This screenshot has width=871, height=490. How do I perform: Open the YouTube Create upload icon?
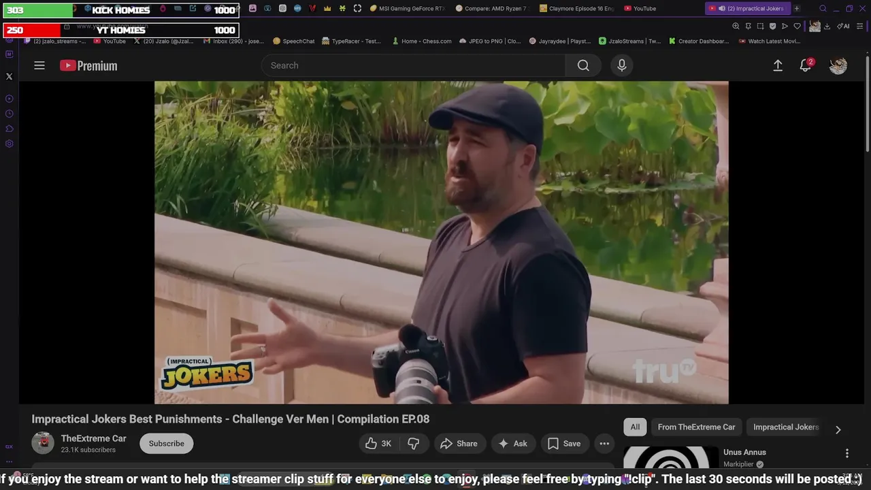tap(778, 65)
